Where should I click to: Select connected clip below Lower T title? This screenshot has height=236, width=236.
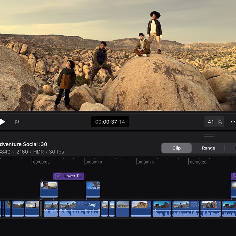(x=49, y=189)
